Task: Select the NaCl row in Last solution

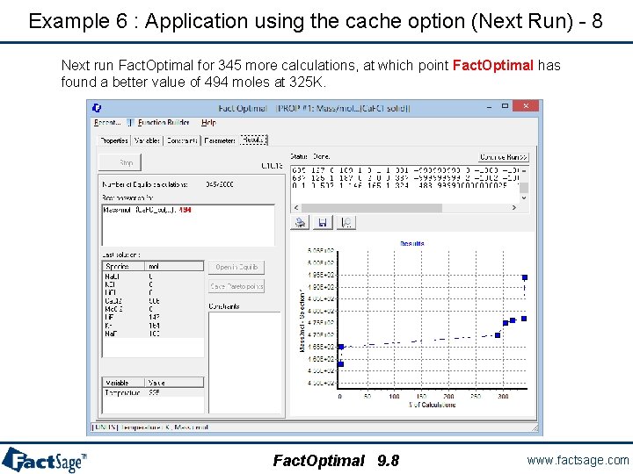Action: tap(153, 276)
